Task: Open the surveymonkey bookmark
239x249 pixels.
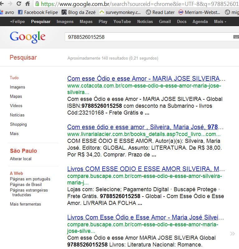Action: [x=120, y=12]
